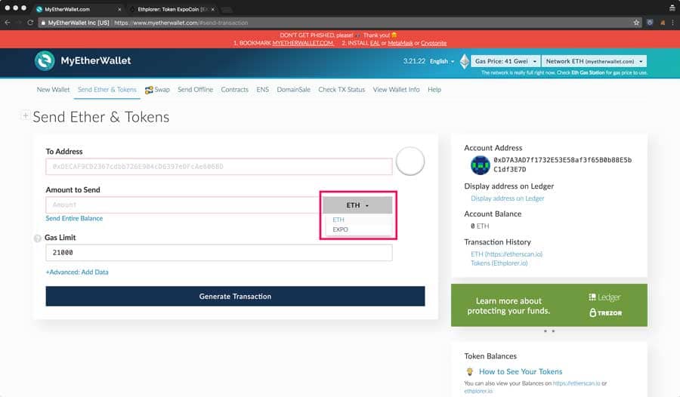Screen dimensions: 680x397
Task: Click the Gas Limit help question icon
Action: (x=38, y=238)
